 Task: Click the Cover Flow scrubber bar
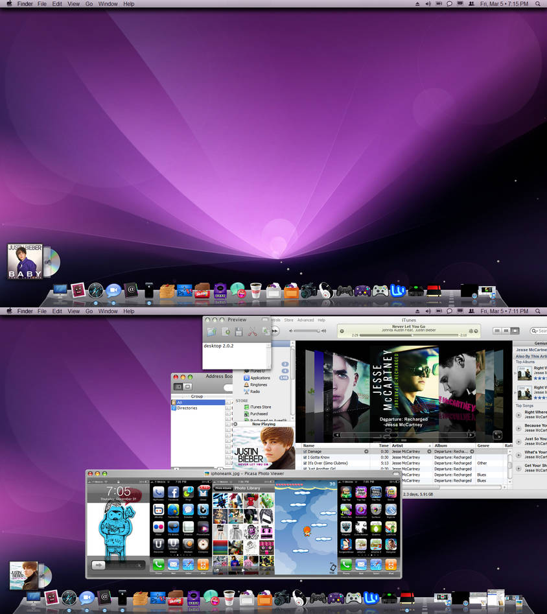tap(404, 435)
